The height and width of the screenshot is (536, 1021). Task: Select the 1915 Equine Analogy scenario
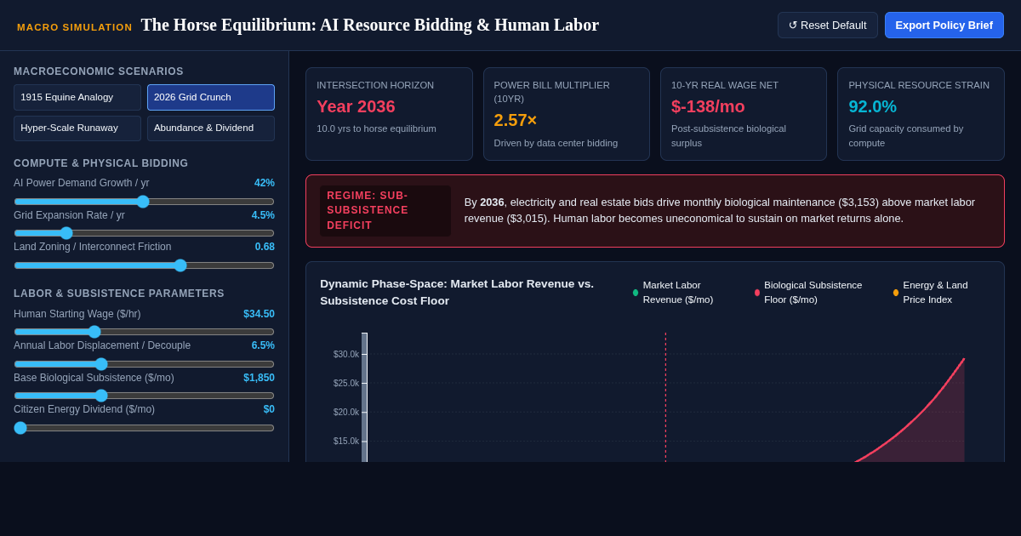pyautogui.click(x=77, y=97)
